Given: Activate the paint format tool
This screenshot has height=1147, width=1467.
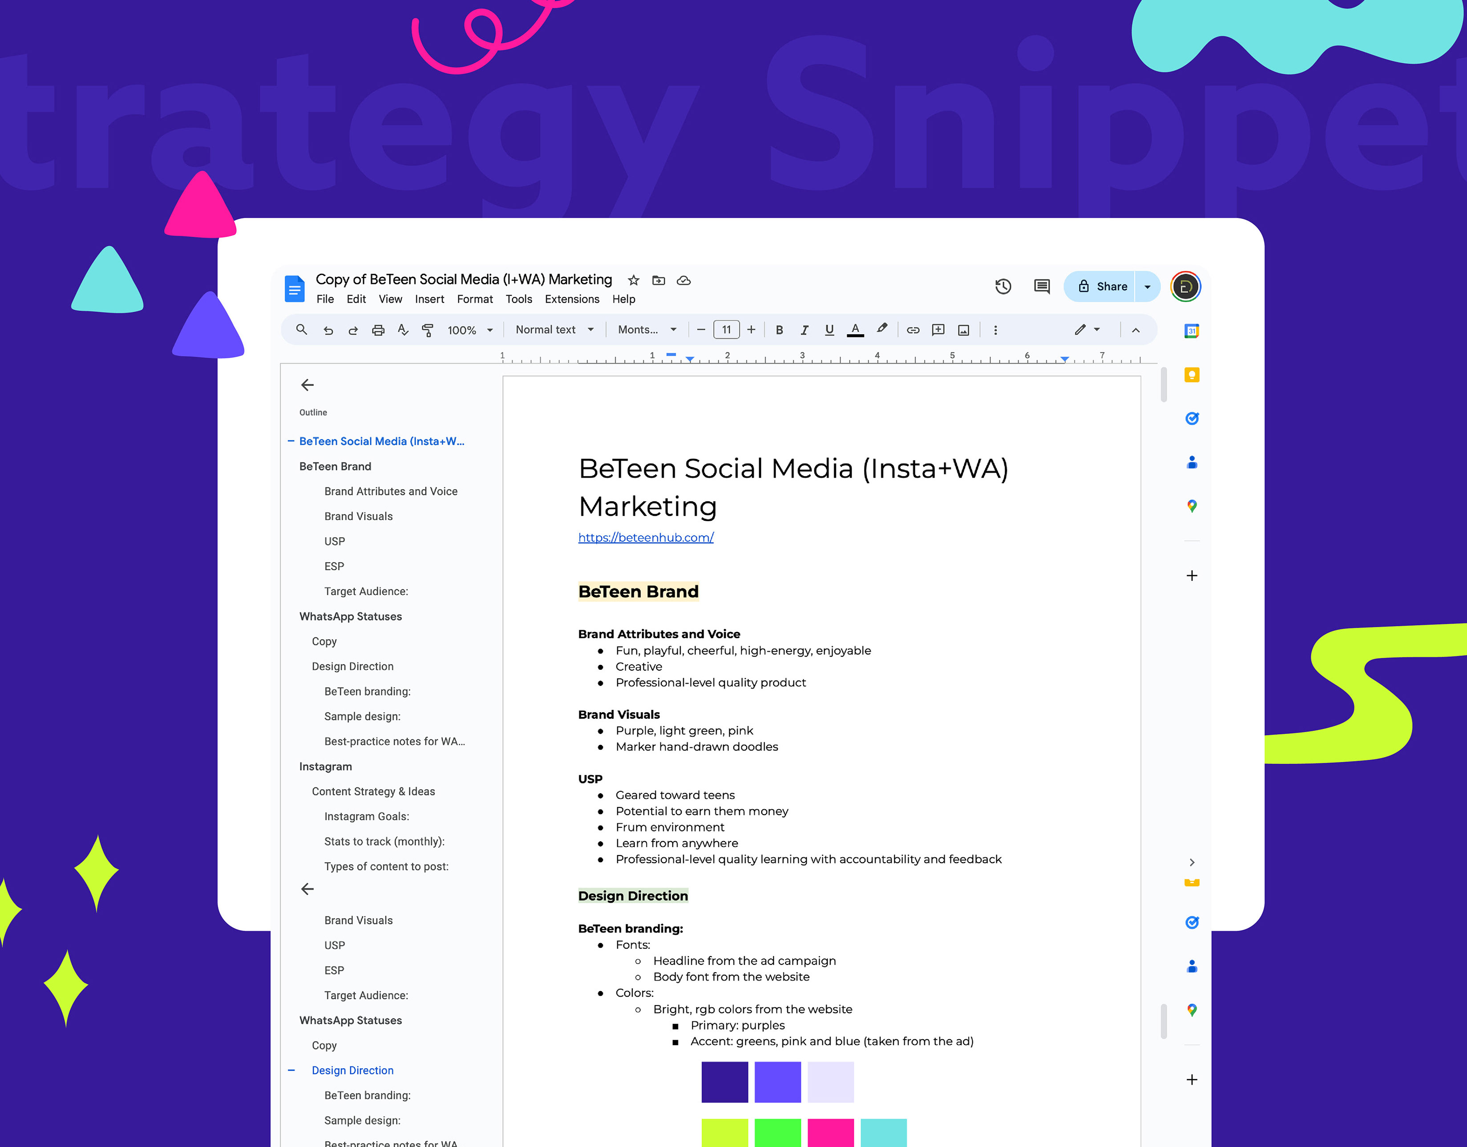Looking at the screenshot, I should 427,330.
